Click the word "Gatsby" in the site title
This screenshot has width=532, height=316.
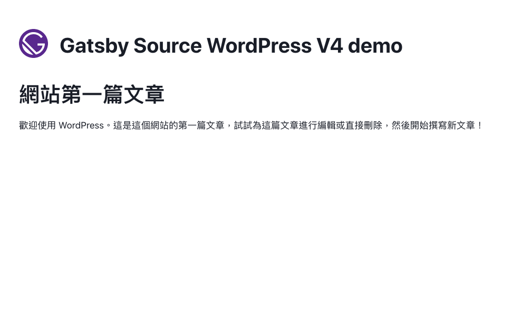pos(94,45)
